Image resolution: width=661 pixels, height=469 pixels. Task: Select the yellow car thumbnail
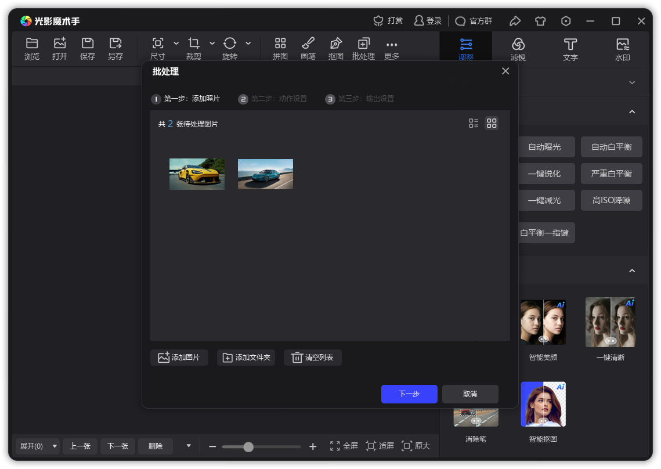[197, 174]
